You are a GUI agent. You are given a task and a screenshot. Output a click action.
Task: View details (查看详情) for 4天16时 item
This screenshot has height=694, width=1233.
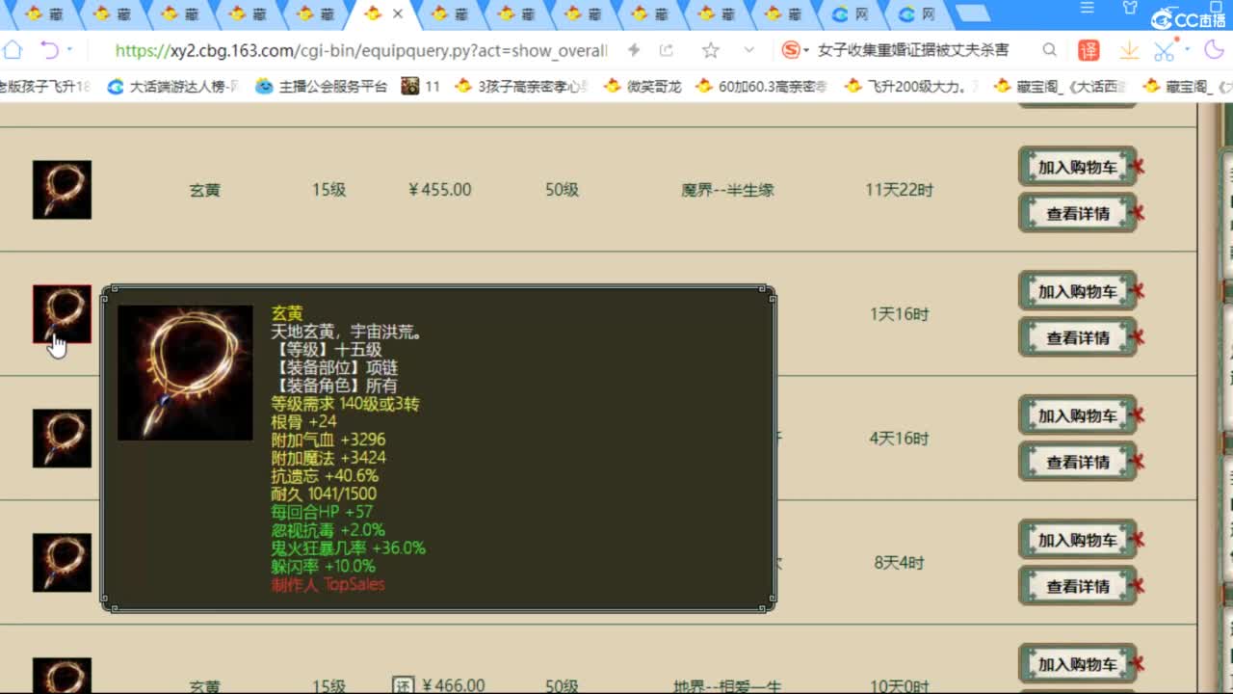pos(1077,462)
